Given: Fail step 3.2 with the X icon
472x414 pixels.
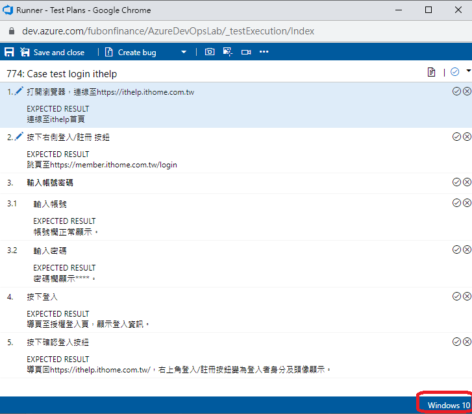Looking at the screenshot, I should [x=467, y=249].
